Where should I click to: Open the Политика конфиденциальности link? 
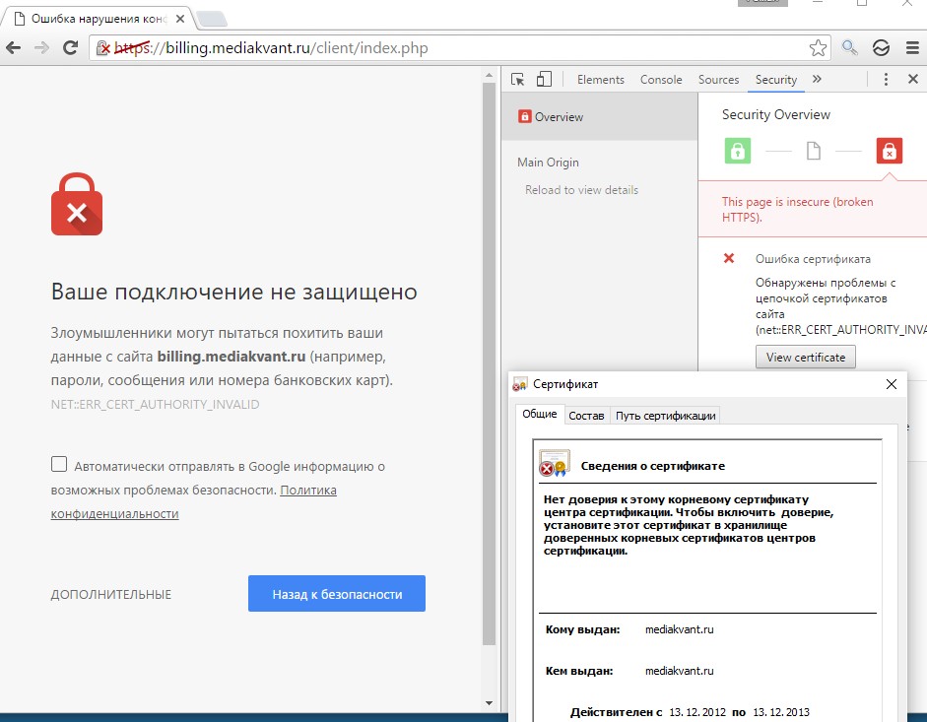308,490
